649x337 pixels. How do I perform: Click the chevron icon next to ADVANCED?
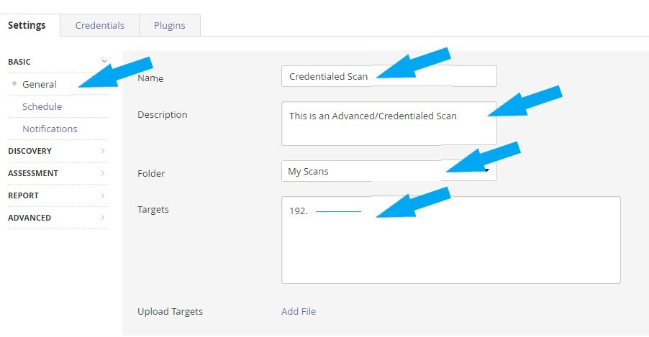tap(103, 218)
